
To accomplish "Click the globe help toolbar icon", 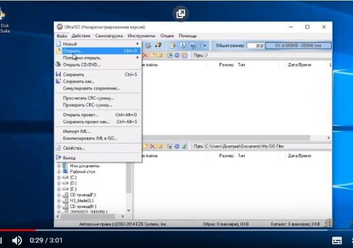I will pyautogui.click(x=193, y=46).
